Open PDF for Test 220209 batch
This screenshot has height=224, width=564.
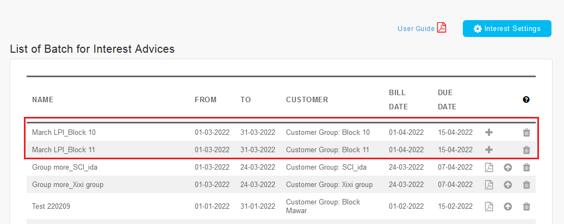click(489, 206)
